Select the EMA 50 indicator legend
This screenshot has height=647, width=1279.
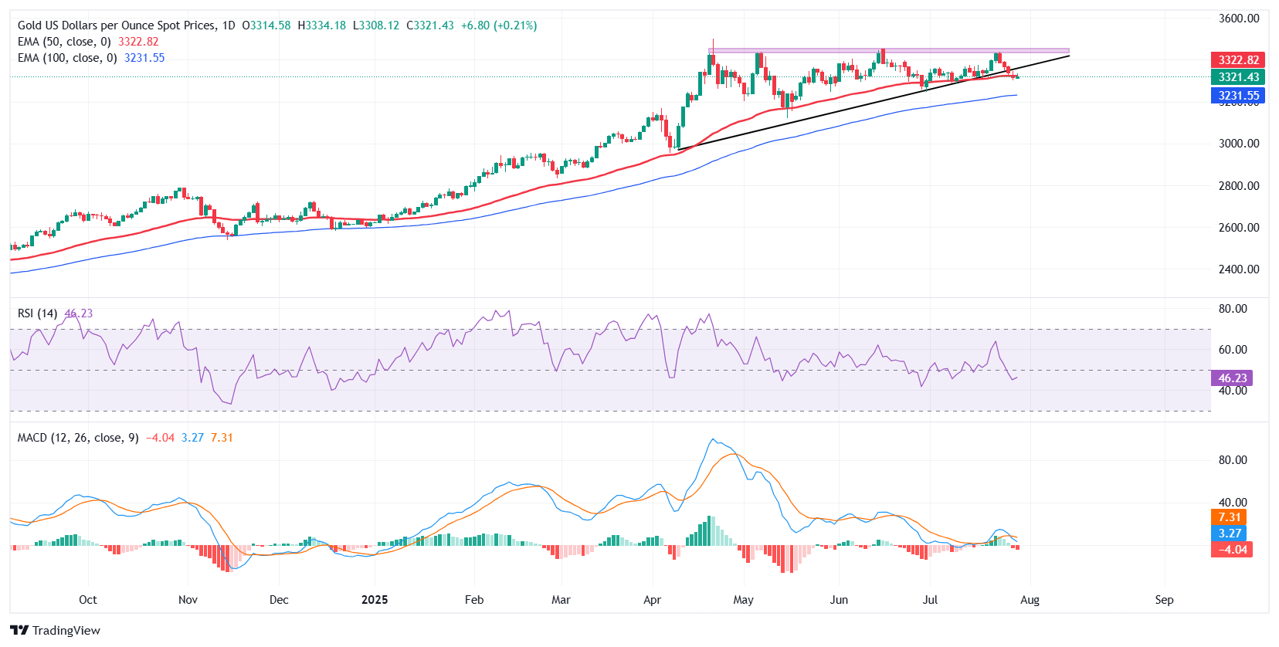click(64, 42)
